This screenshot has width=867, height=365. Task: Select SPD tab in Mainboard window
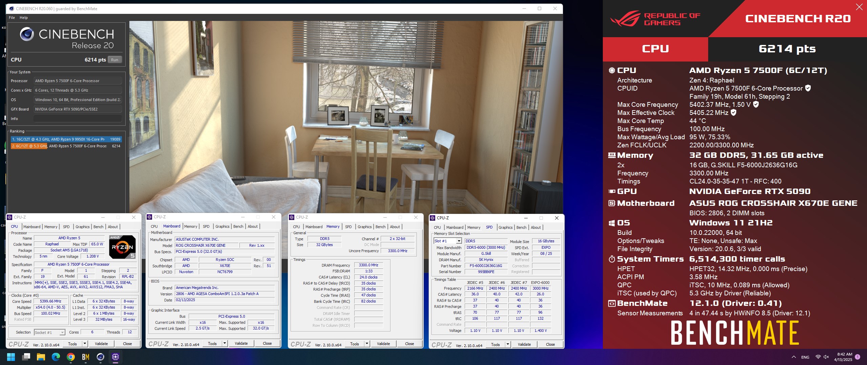point(206,226)
